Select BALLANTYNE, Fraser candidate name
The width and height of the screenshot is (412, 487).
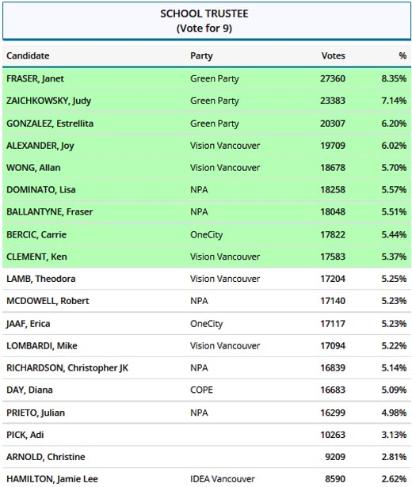tap(49, 211)
